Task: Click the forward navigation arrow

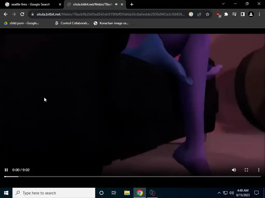Action: 14,14
